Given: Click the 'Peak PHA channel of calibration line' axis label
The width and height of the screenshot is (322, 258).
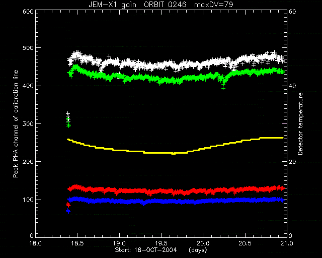Looking at the screenshot, I should tap(16, 124).
